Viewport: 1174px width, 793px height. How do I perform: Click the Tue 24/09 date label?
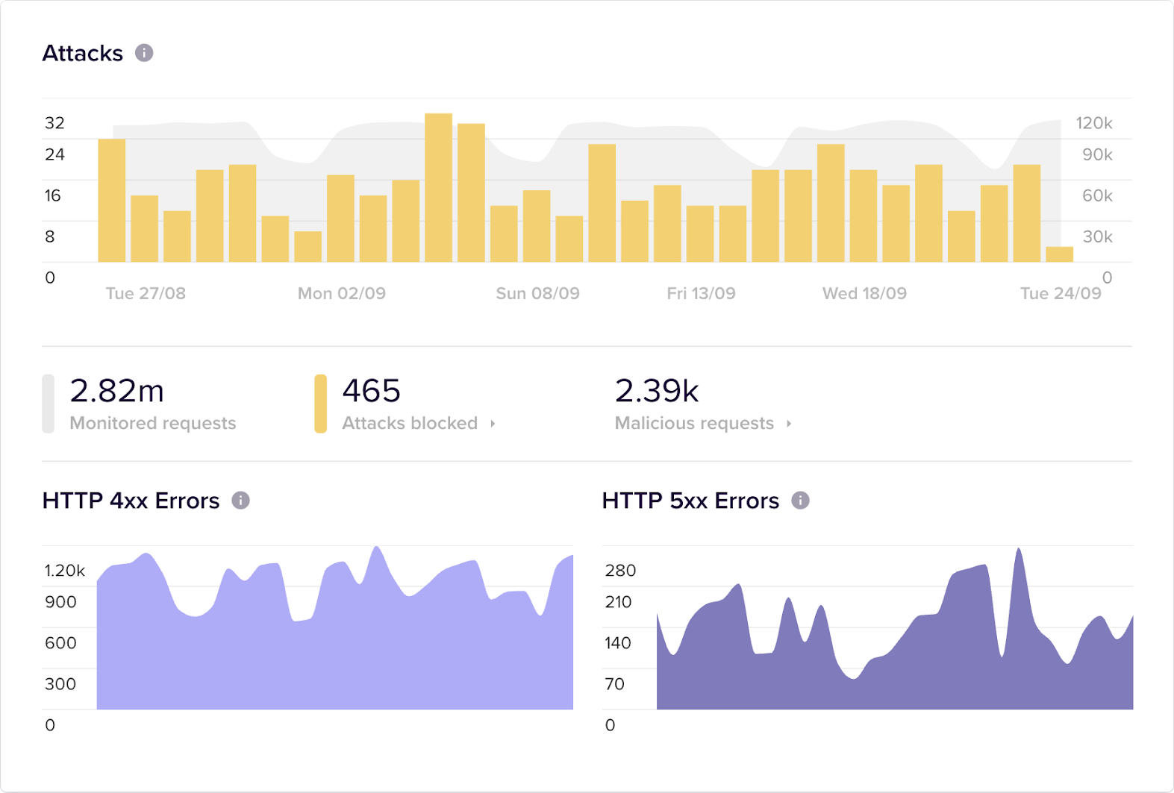1061,293
